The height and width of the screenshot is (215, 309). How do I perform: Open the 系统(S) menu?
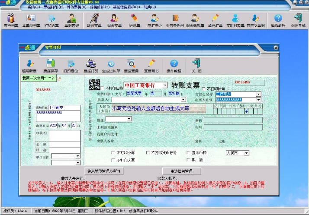[34, 7]
